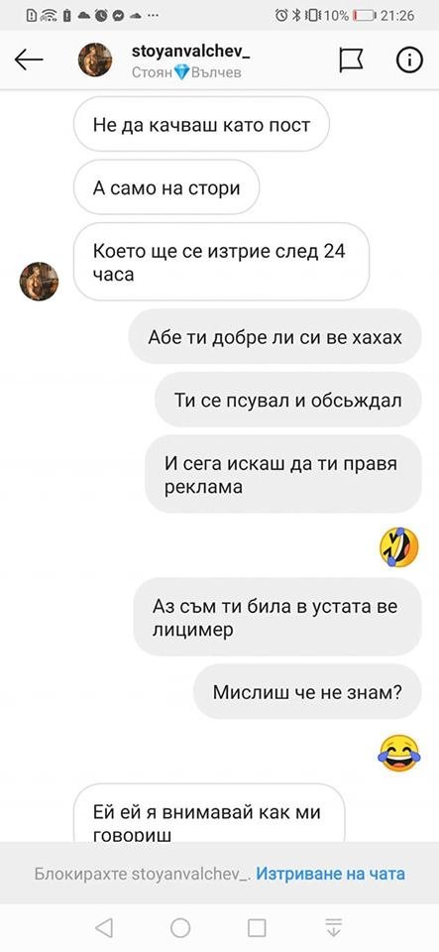
Task: Select message 'Ти се псувал и обсъждал'
Action: [288, 400]
